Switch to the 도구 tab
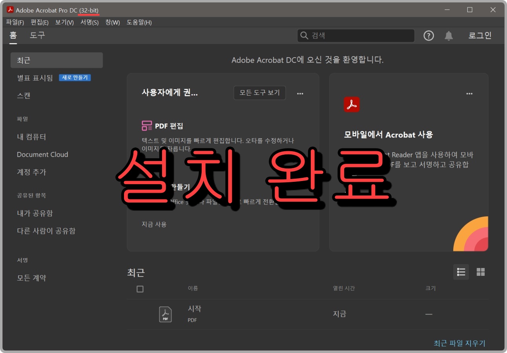Screen dimensions: 507x353 point(37,35)
